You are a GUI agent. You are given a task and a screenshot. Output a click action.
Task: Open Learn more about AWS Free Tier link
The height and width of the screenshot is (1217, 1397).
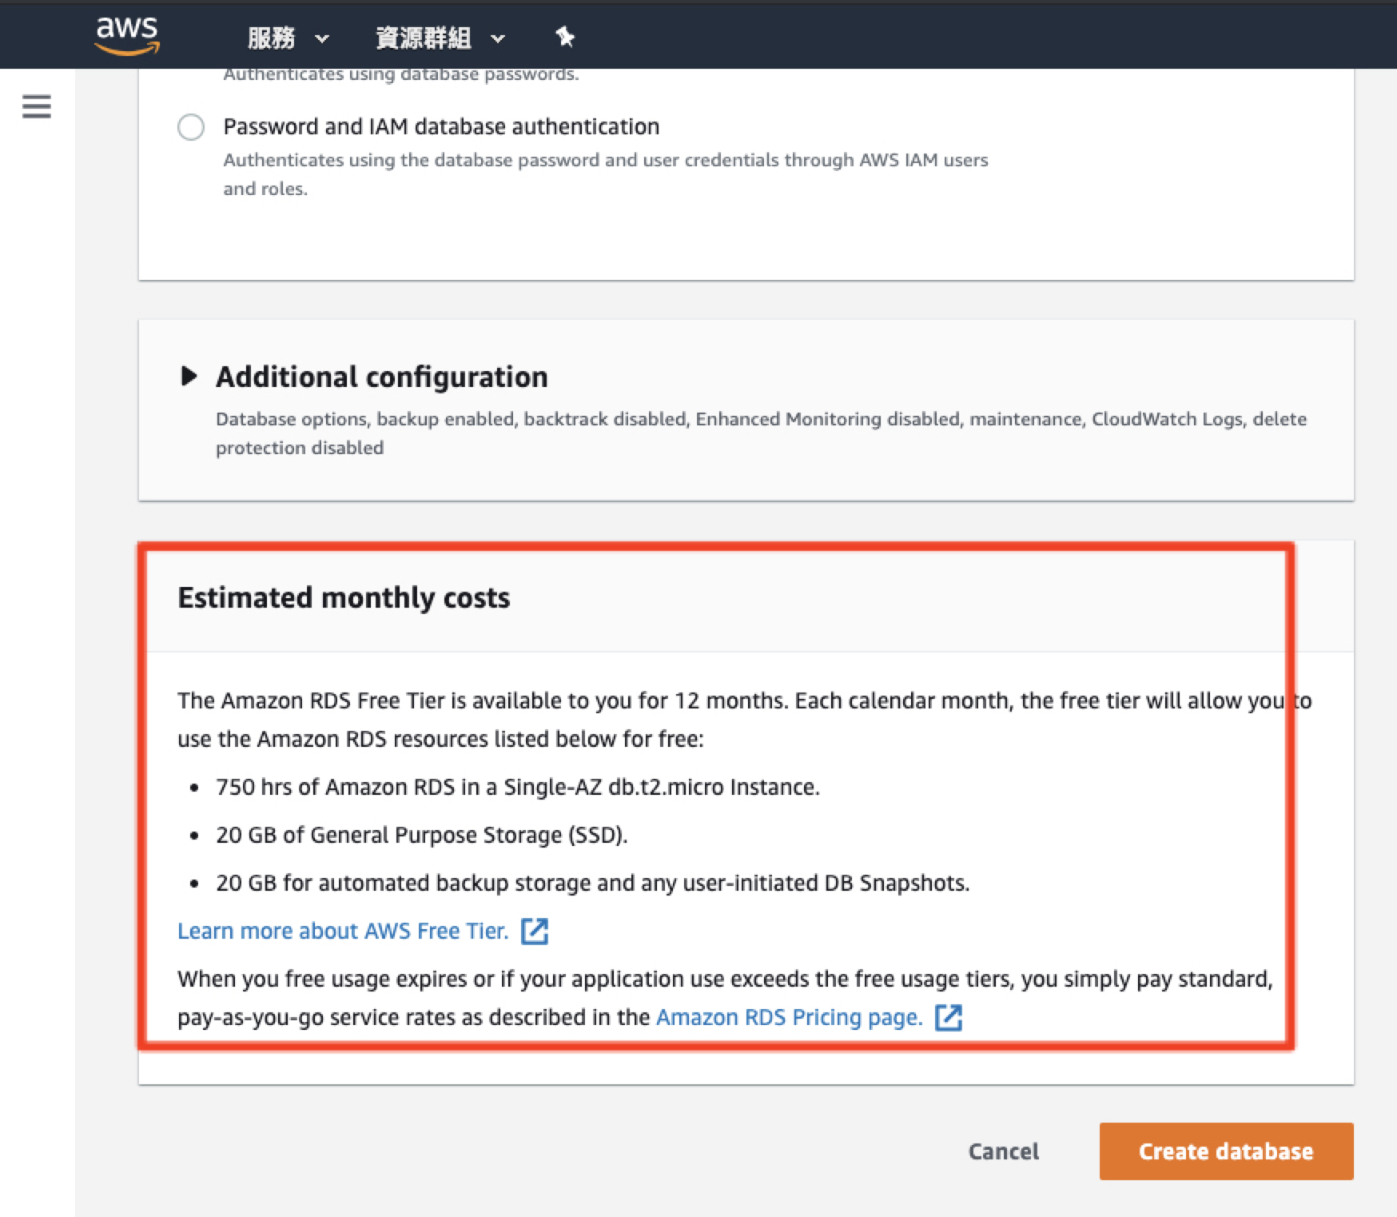[343, 931]
